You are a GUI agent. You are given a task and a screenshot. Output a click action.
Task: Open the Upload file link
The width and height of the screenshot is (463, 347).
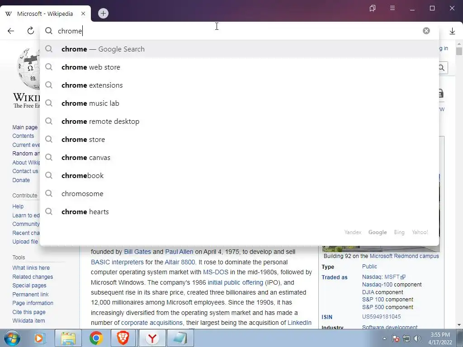tap(25, 241)
